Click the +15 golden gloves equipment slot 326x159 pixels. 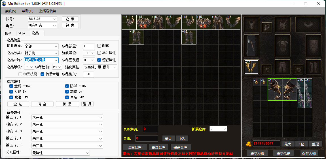click(251, 67)
